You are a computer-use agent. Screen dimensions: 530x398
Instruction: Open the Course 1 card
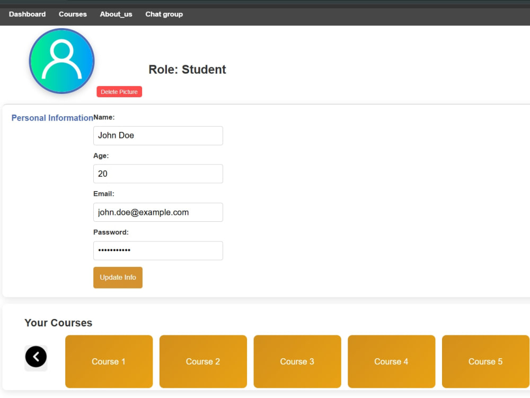pyautogui.click(x=109, y=361)
